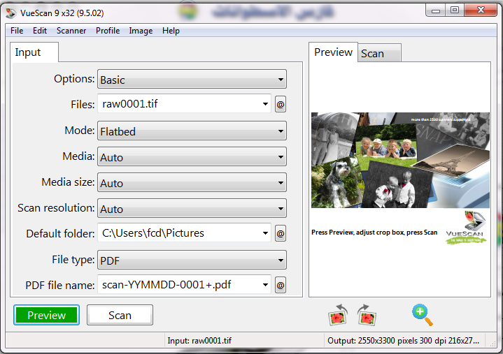
Task: Click the VueScan title bar app icon
Action: 11,13
